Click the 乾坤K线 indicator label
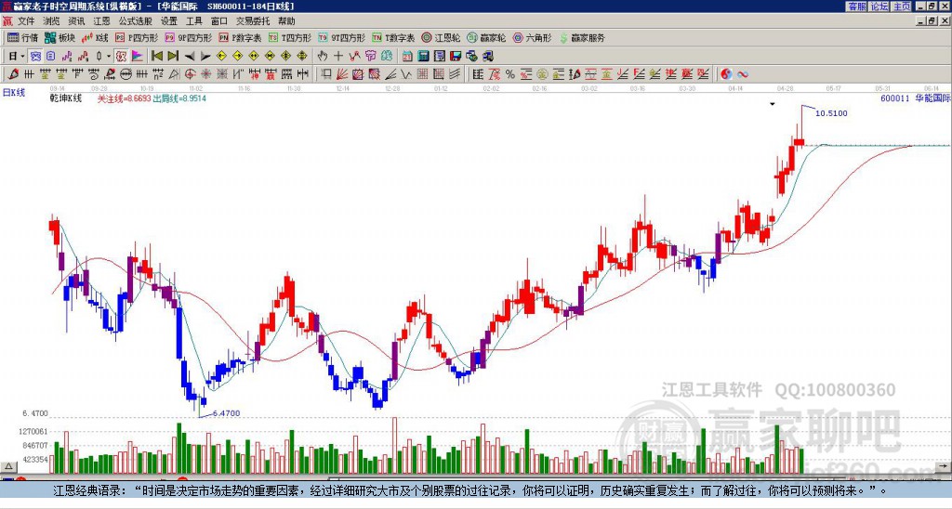The height and width of the screenshot is (509, 952). pos(66,98)
